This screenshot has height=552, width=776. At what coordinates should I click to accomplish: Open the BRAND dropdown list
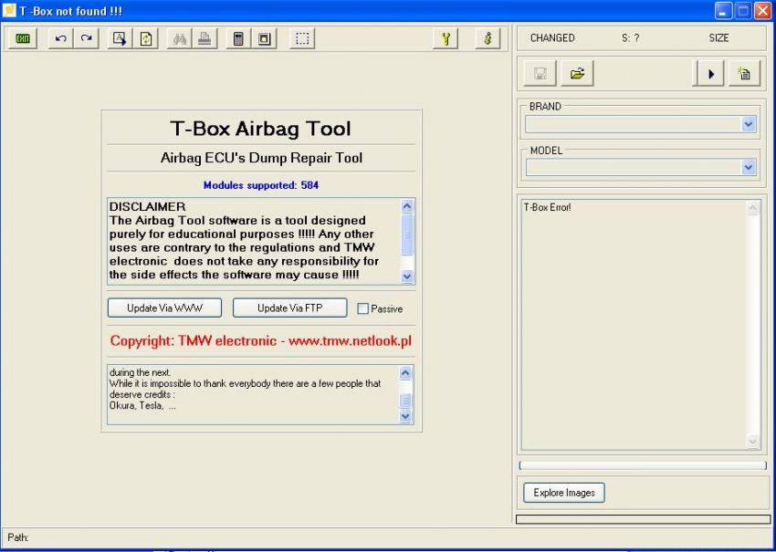pos(749,124)
